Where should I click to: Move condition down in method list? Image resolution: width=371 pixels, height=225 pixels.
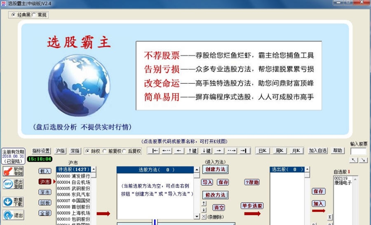tap(204, 210)
